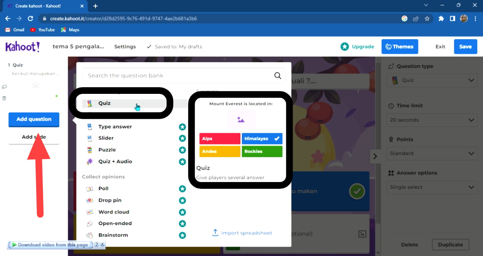Image resolution: width=483 pixels, height=256 pixels.
Task: Click the Slider premium star icon
Action: point(183,138)
